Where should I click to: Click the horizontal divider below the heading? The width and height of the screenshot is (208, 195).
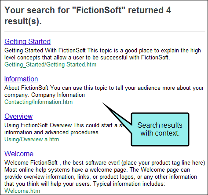(x=105, y=31)
